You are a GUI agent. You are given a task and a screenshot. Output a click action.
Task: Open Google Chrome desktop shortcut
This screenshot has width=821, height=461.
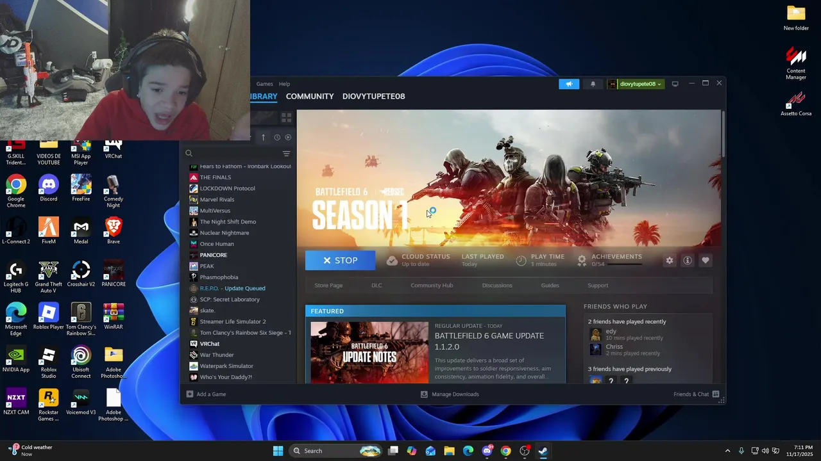pyautogui.click(x=16, y=191)
